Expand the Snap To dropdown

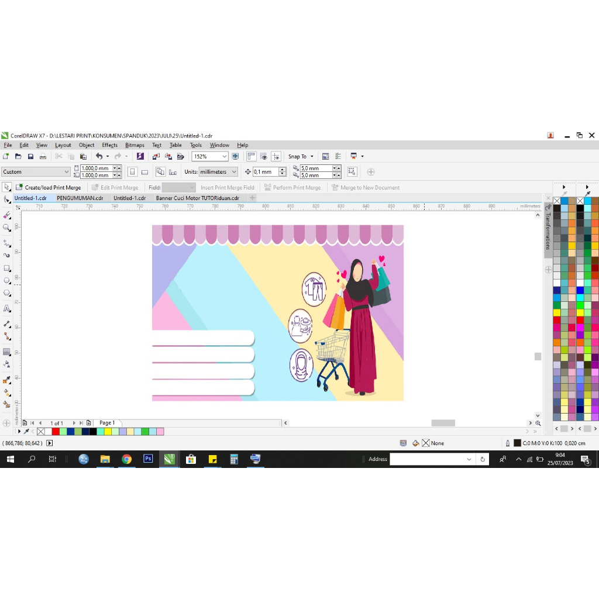[311, 156]
